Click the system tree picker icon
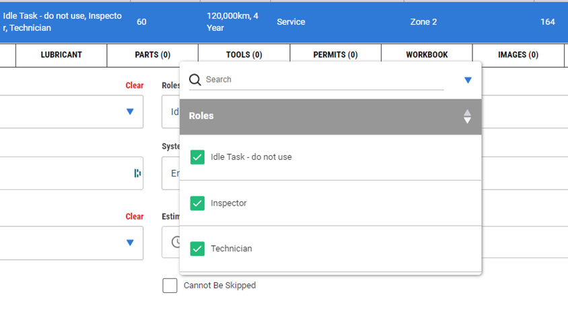The width and height of the screenshot is (568, 315). click(137, 173)
